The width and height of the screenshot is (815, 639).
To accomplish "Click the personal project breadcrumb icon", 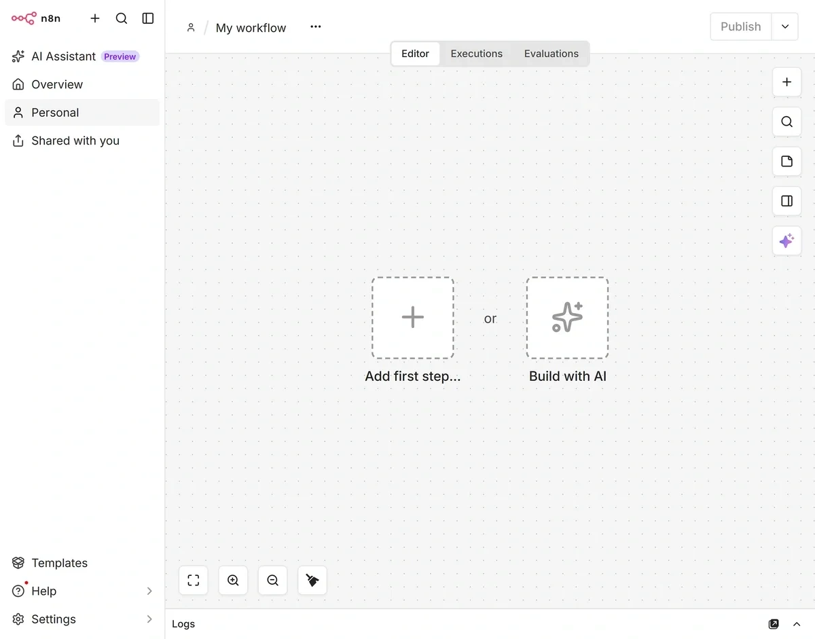I will [191, 27].
